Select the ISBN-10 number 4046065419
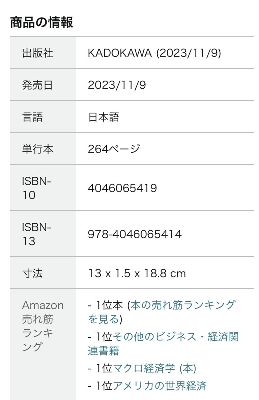The width and height of the screenshot is (259, 400). pyautogui.click(x=122, y=188)
